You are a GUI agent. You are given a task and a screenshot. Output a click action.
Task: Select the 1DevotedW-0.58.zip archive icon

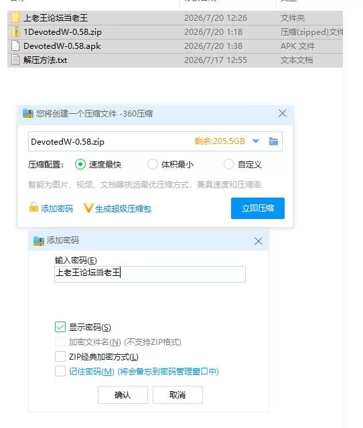click(x=16, y=32)
